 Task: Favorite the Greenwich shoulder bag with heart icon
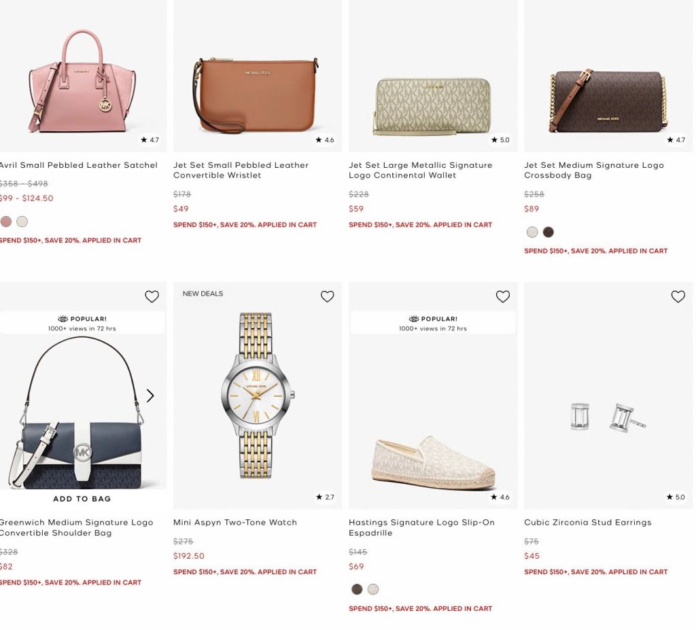[152, 296]
